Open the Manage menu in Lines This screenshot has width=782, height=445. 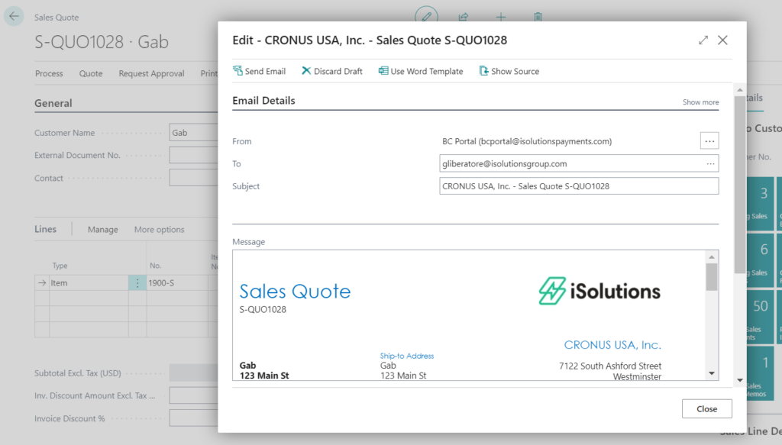[103, 229]
